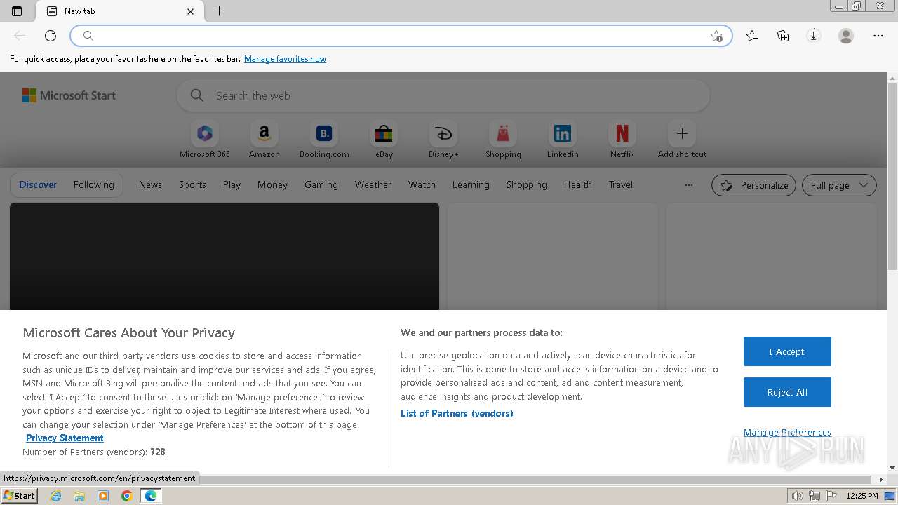Click Reject All button
Viewport: 898px width, 505px height.
pyautogui.click(x=787, y=392)
